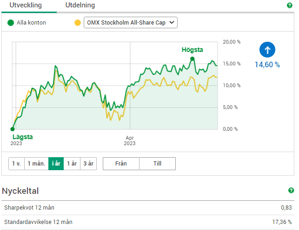299x230 pixels.
Task: Open the Utdelning tab
Action: [80, 6]
